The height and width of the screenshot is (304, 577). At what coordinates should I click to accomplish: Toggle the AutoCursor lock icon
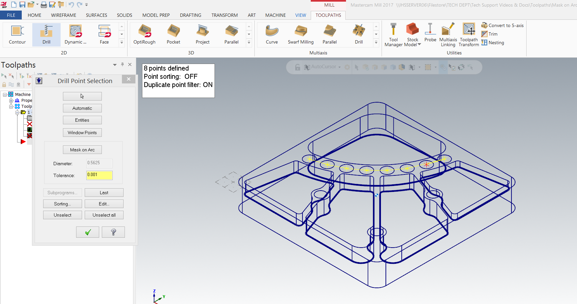[298, 67]
